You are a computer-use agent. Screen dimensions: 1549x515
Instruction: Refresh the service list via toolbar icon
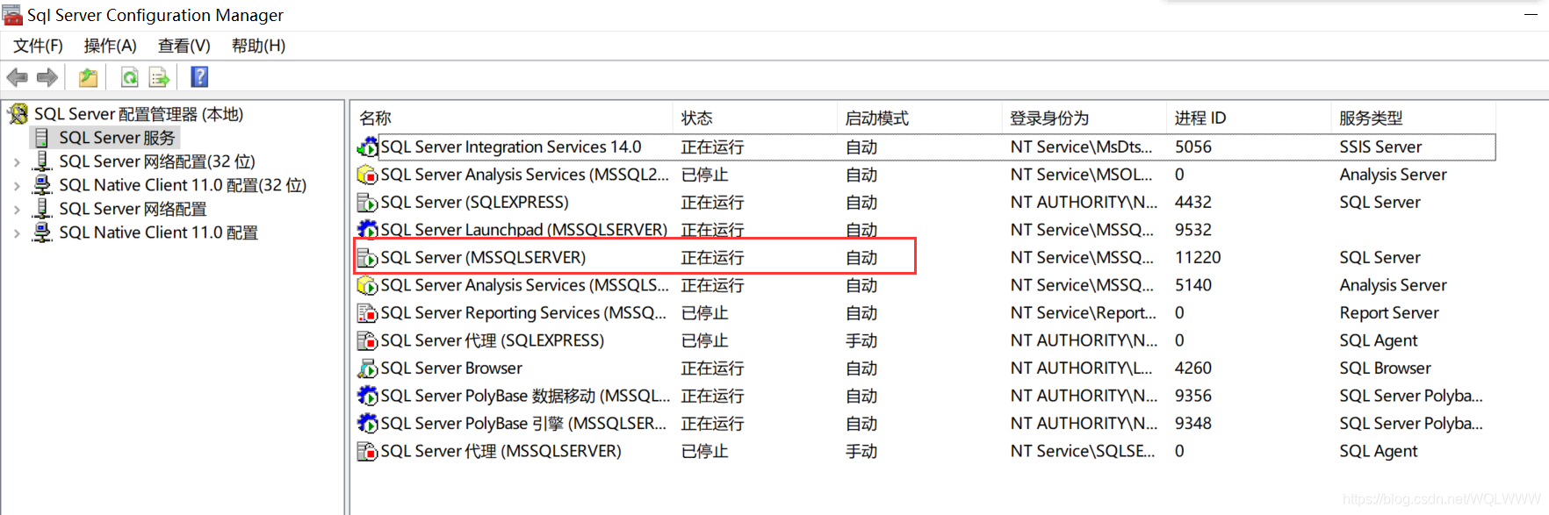point(129,77)
